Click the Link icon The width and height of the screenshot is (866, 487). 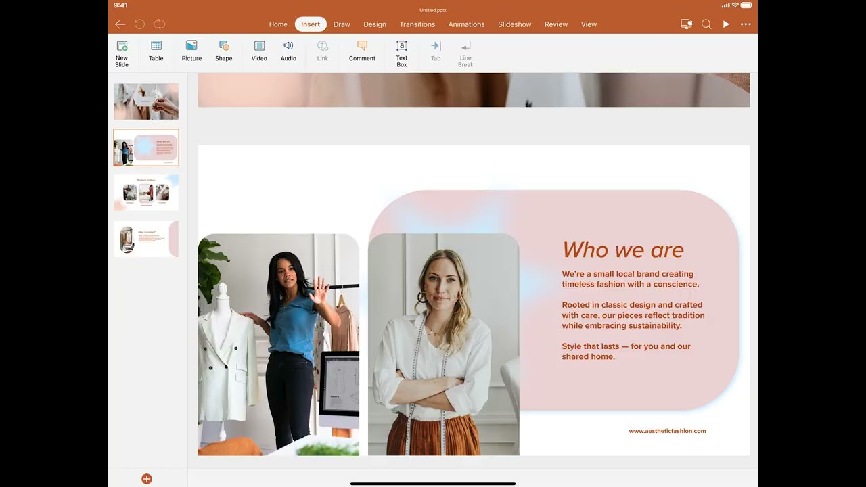tap(323, 51)
